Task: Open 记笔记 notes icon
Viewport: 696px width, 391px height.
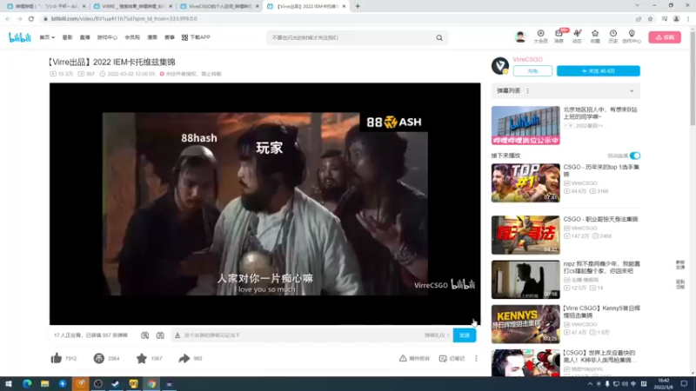Action: coord(443,358)
